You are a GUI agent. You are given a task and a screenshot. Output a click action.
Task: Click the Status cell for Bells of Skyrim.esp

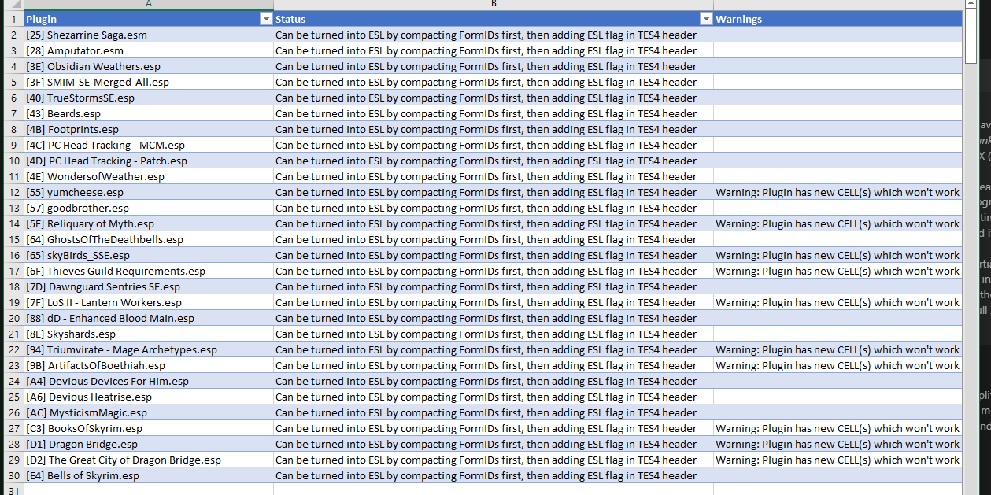[494, 475]
